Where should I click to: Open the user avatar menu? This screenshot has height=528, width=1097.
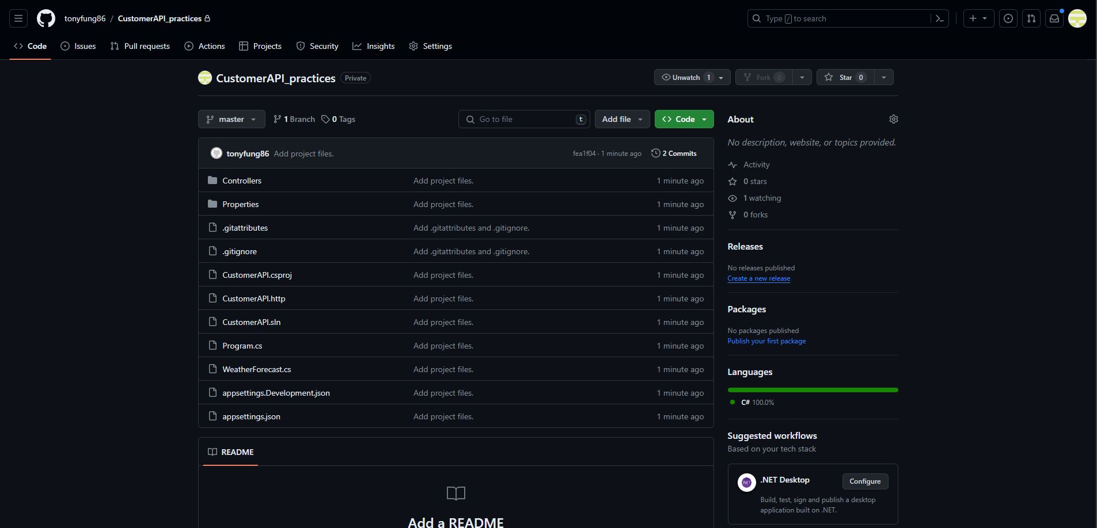1077,18
